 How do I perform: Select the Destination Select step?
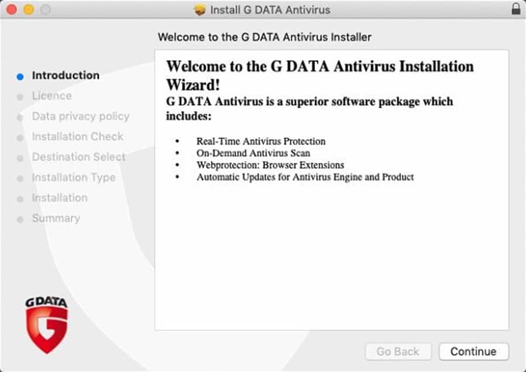[x=79, y=157]
